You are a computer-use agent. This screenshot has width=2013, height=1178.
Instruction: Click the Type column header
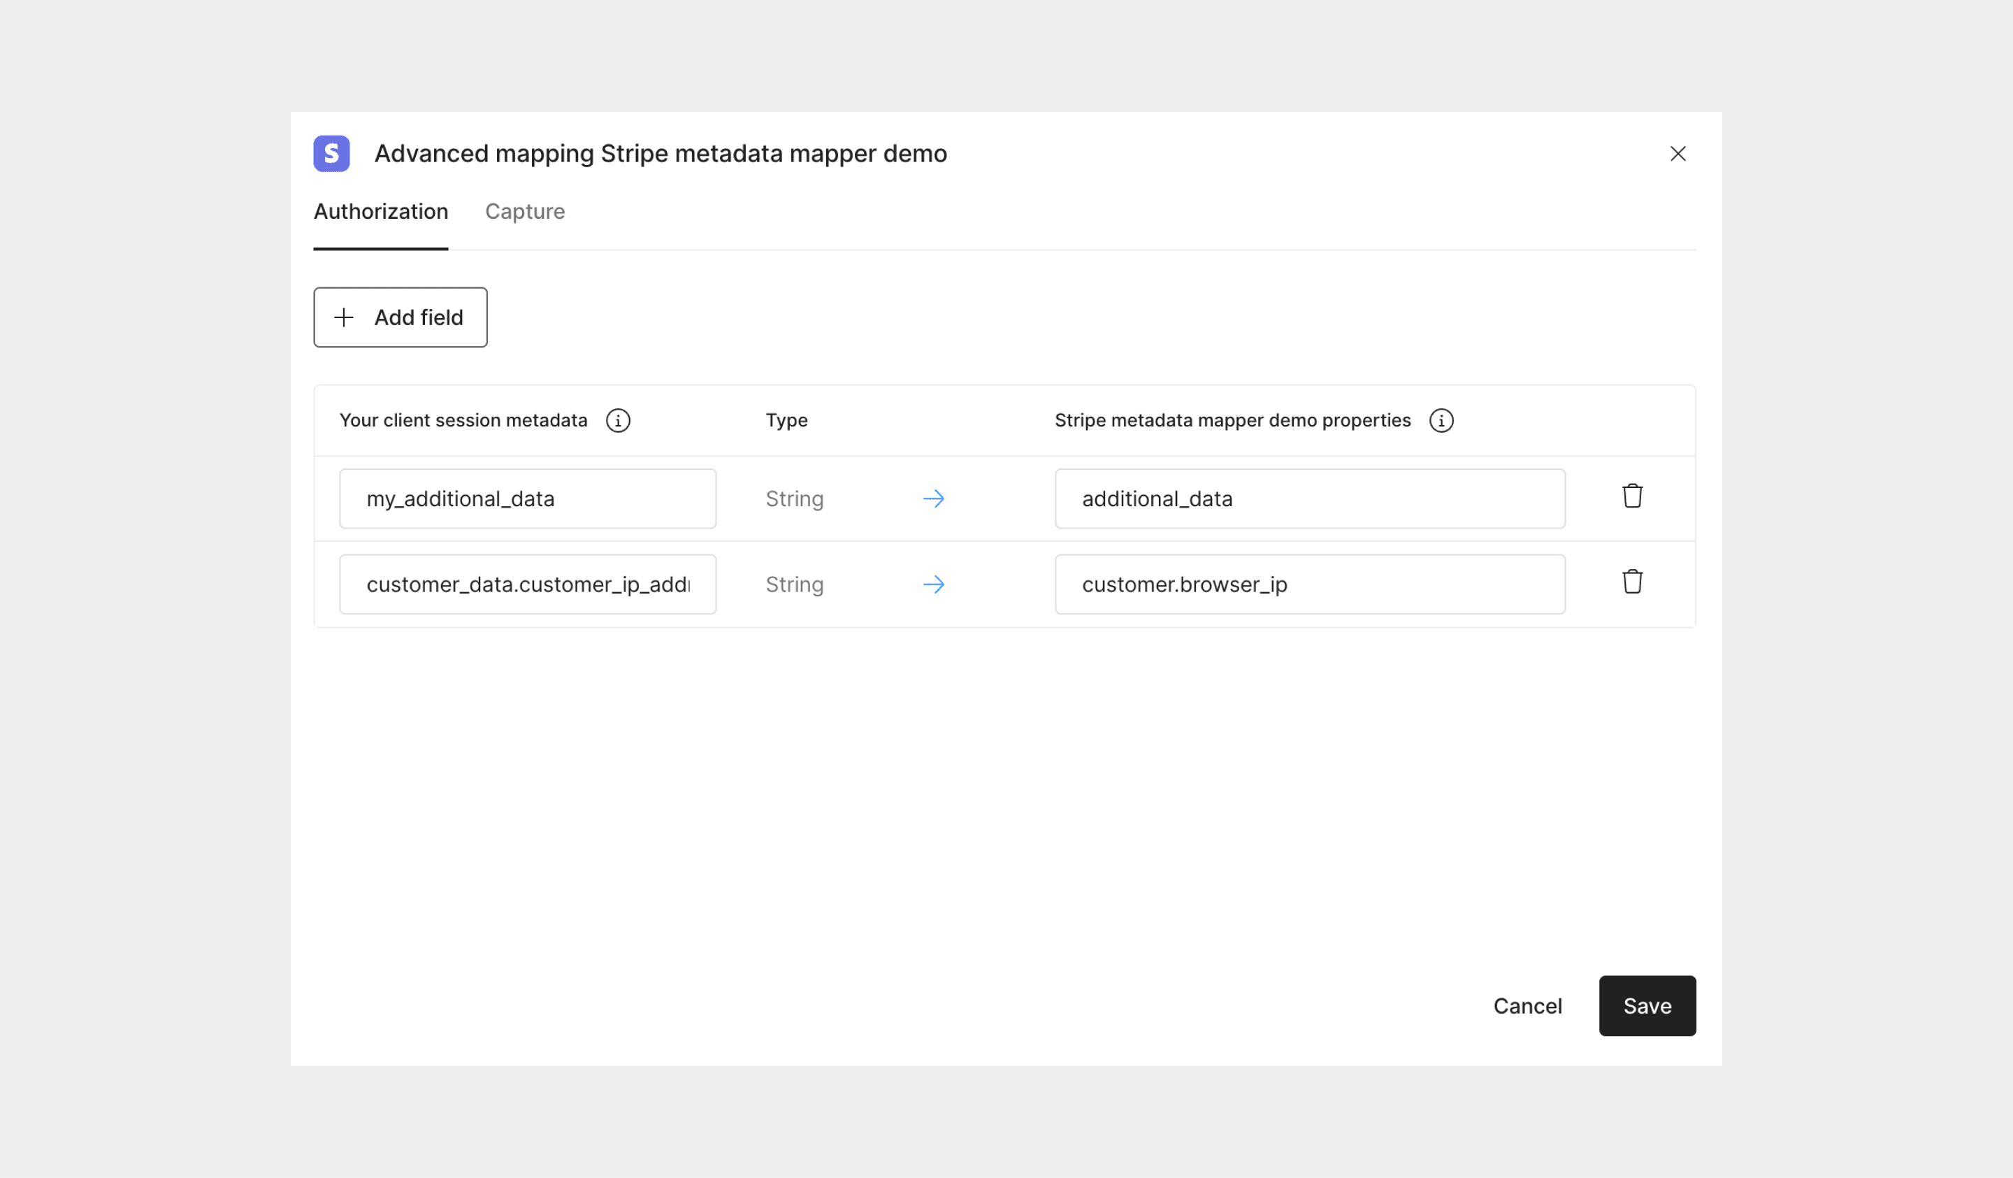(786, 420)
